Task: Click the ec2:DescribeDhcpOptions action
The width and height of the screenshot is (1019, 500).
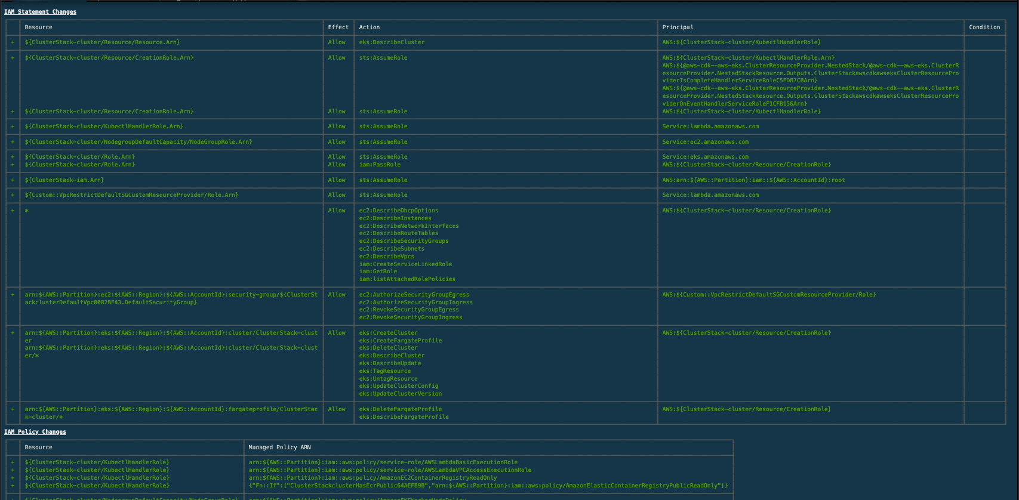Action: coord(398,211)
